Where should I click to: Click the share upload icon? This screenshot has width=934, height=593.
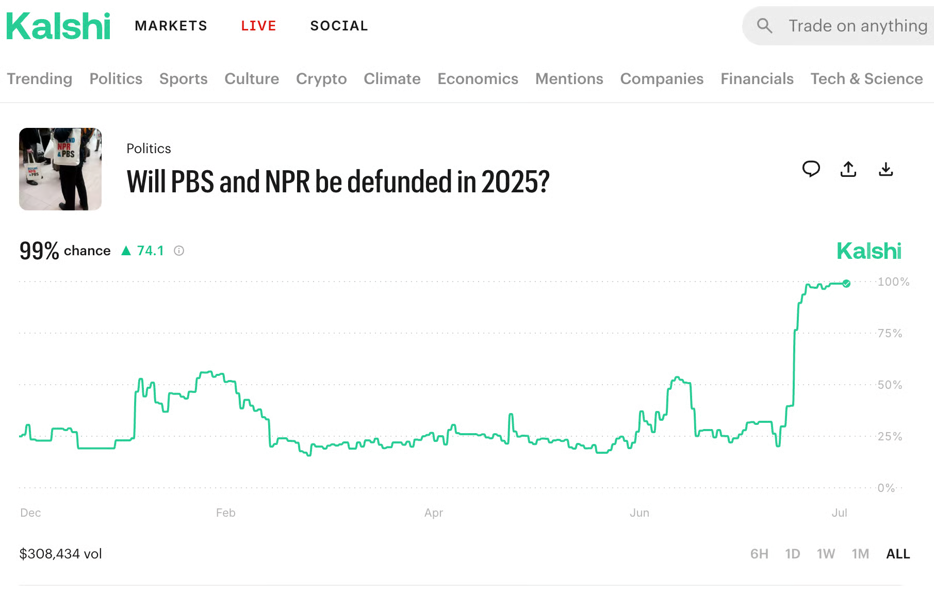848,169
